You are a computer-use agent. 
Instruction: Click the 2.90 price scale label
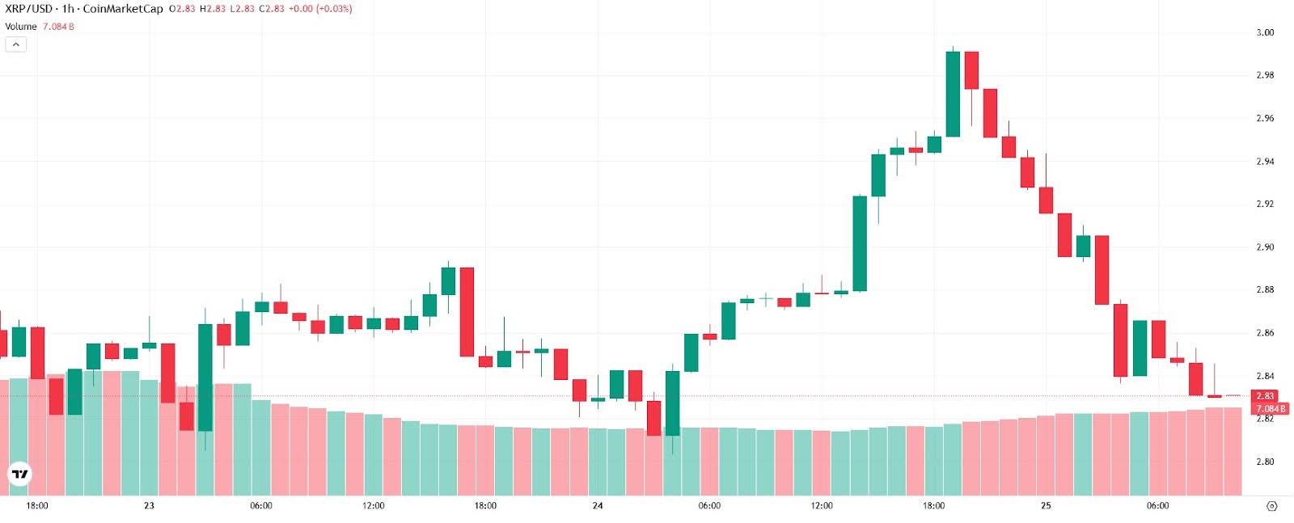pos(1265,247)
